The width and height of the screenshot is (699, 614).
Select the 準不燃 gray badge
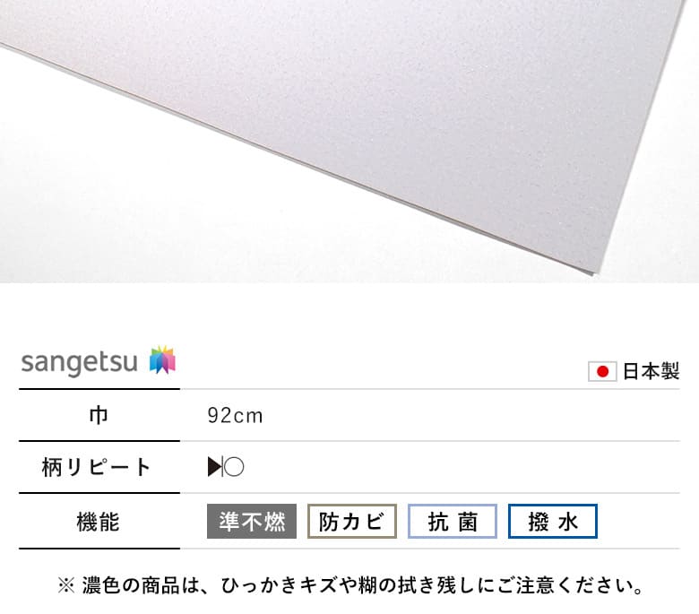[x=252, y=522]
